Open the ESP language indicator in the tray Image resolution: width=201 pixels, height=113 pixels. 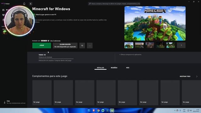[x=184, y=110]
